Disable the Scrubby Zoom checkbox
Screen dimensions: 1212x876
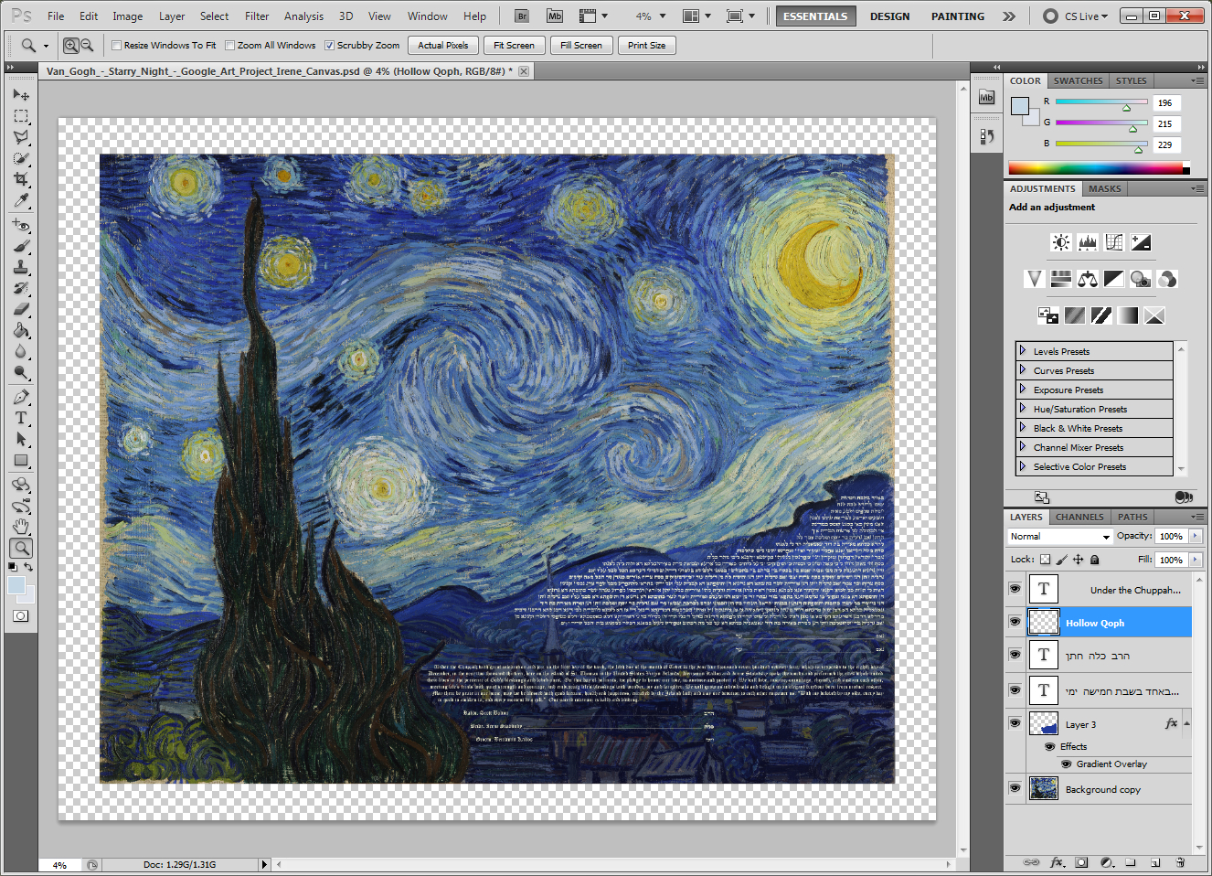pyautogui.click(x=330, y=46)
